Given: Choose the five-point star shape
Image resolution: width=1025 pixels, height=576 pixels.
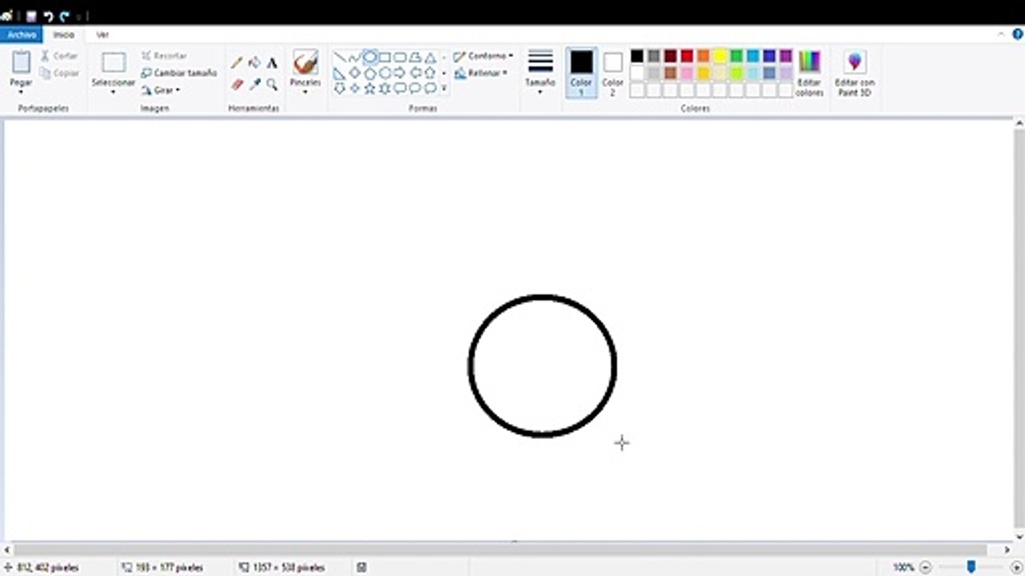Looking at the screenshot, I should point(370,88).
